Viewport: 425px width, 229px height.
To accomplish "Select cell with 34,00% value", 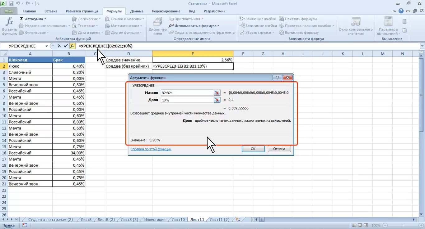I will point(69,153).
